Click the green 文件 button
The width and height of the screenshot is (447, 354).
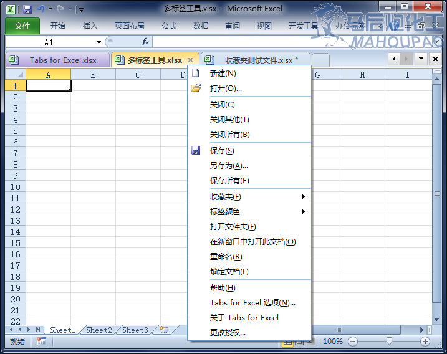pyautogui.click(x=22, y=26)
